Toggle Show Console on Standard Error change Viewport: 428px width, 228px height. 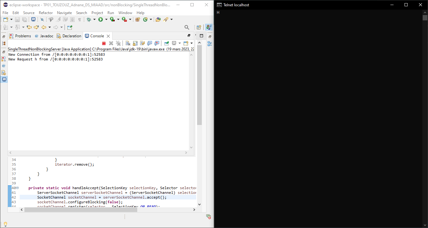pos(157,43)
